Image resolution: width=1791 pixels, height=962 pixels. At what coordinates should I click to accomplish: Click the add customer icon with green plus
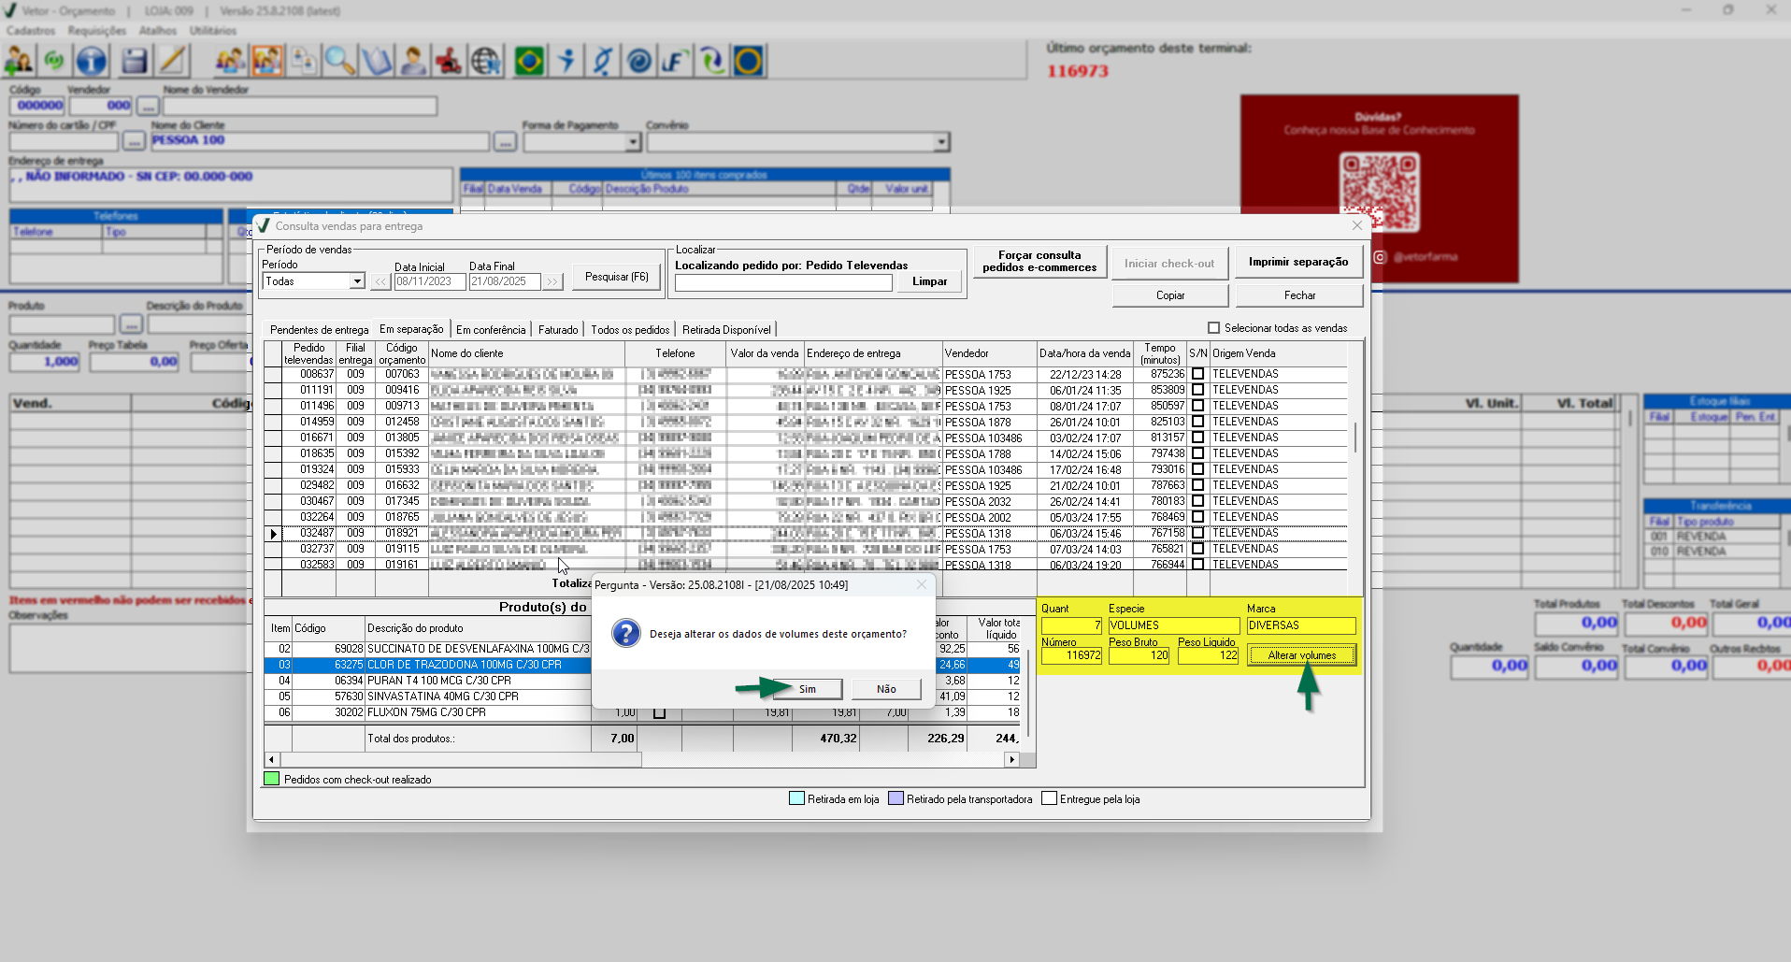tap(19, 62)
